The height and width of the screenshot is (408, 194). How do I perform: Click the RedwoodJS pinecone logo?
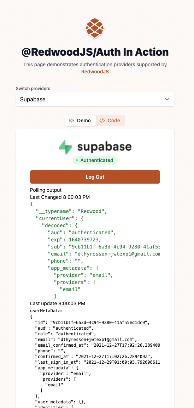pos(95,28)
